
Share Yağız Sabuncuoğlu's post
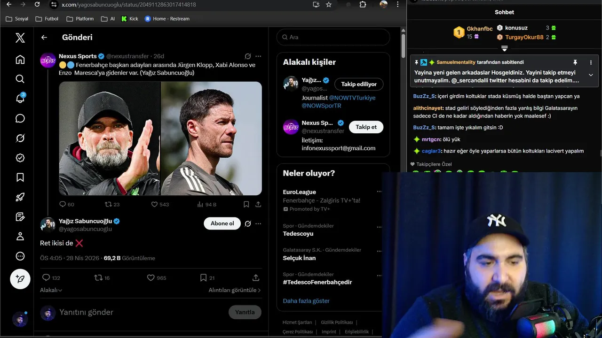click(x=256, y=277)
